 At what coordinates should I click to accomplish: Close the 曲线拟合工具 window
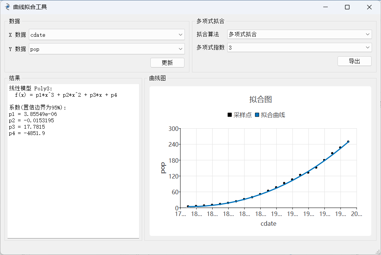coord(369,7)
